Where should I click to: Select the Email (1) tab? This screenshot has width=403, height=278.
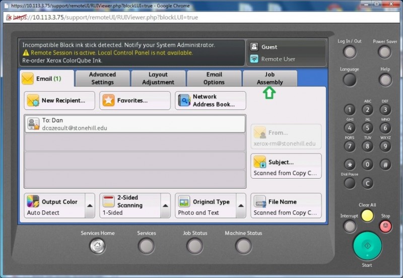click(x=47, y=79)
